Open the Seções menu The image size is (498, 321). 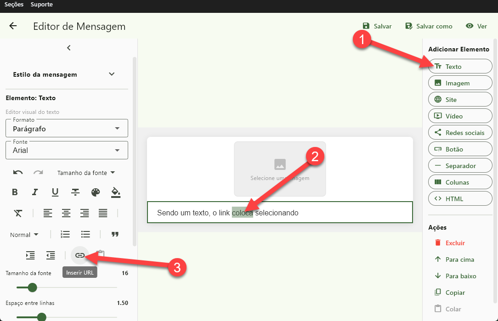(x=14, y=5)
